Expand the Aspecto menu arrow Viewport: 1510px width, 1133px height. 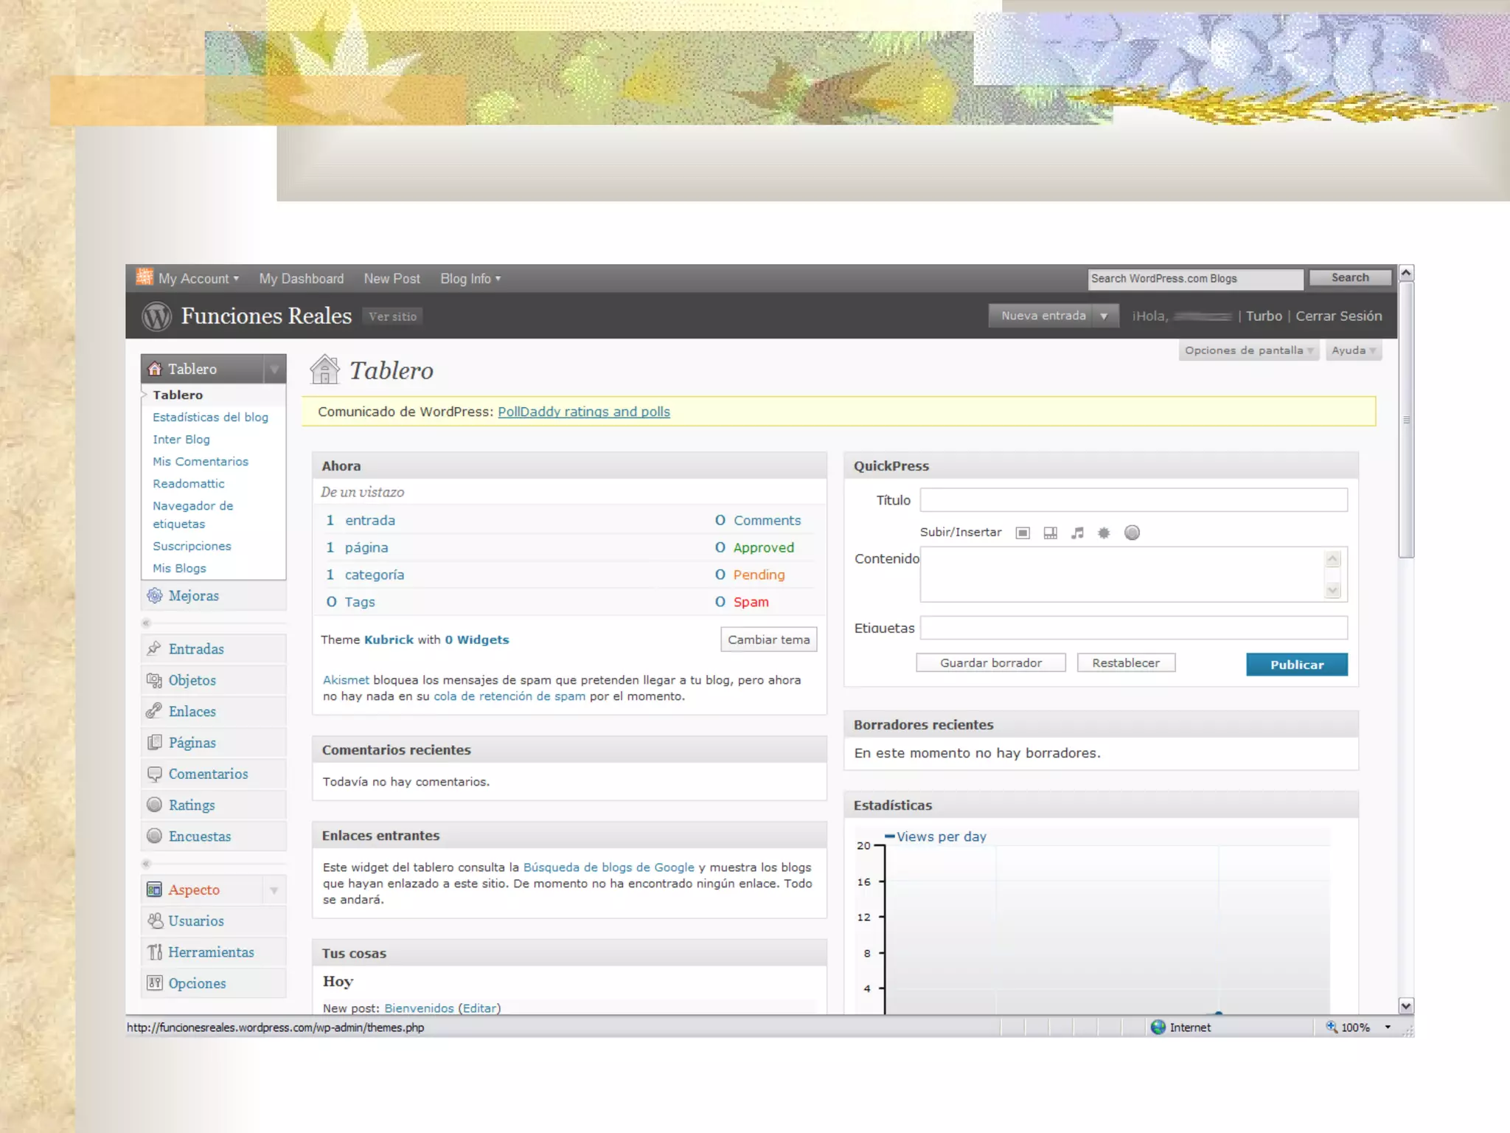pyautogui.click(x=274, y=890)
